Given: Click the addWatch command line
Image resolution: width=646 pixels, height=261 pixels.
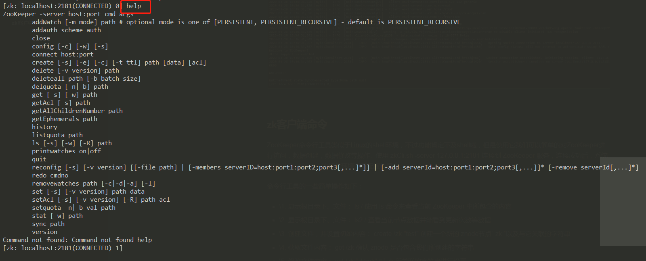Looking at the screenshot, I should click(246, 22).
